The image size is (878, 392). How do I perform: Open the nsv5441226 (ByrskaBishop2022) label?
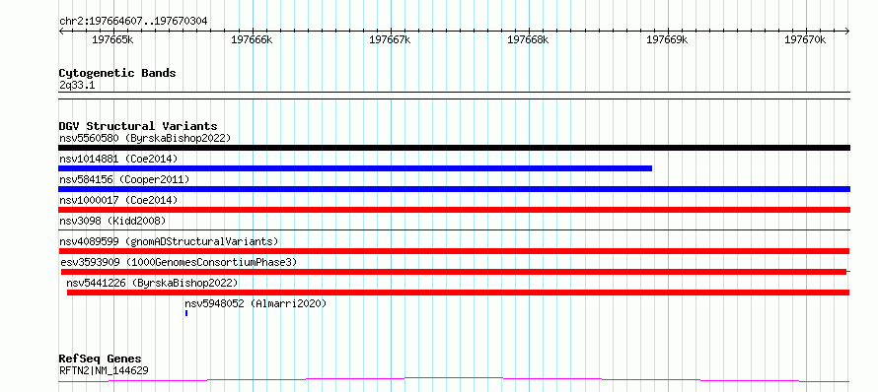[152, 283]
